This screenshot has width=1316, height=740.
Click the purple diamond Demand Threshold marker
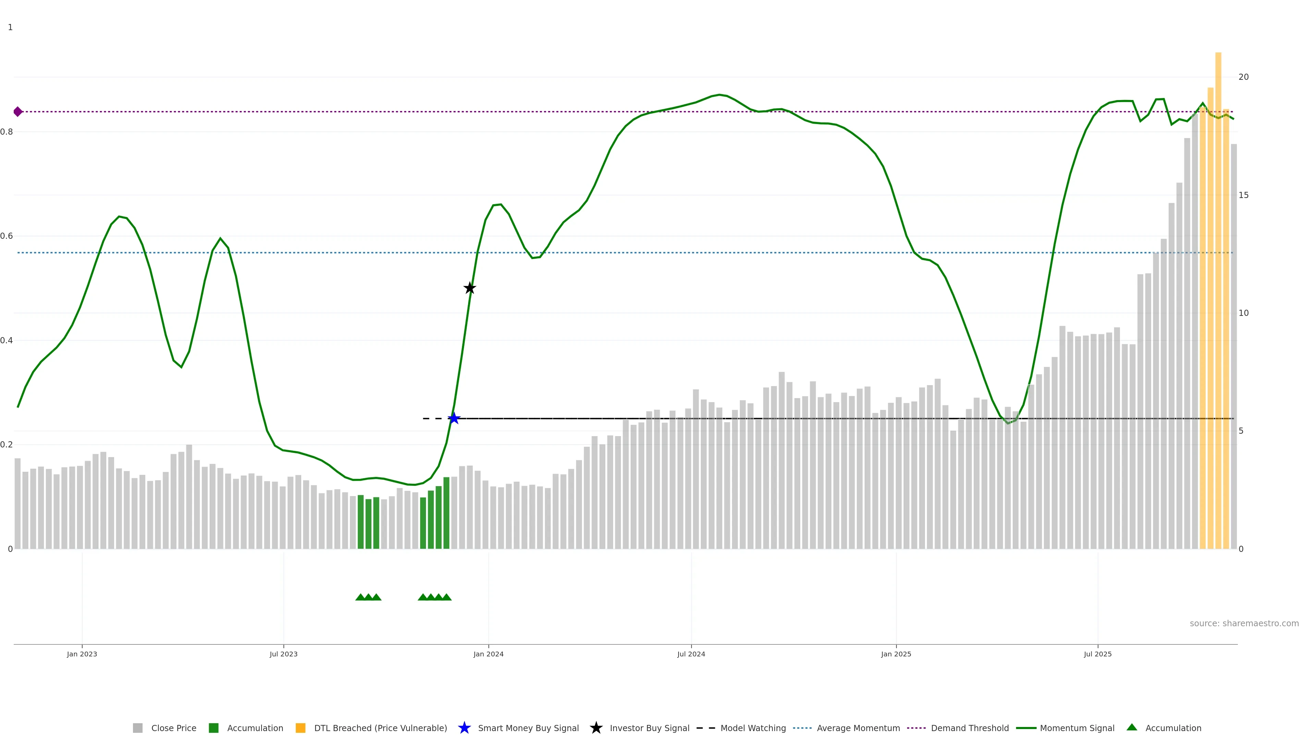tap(18, 111)
